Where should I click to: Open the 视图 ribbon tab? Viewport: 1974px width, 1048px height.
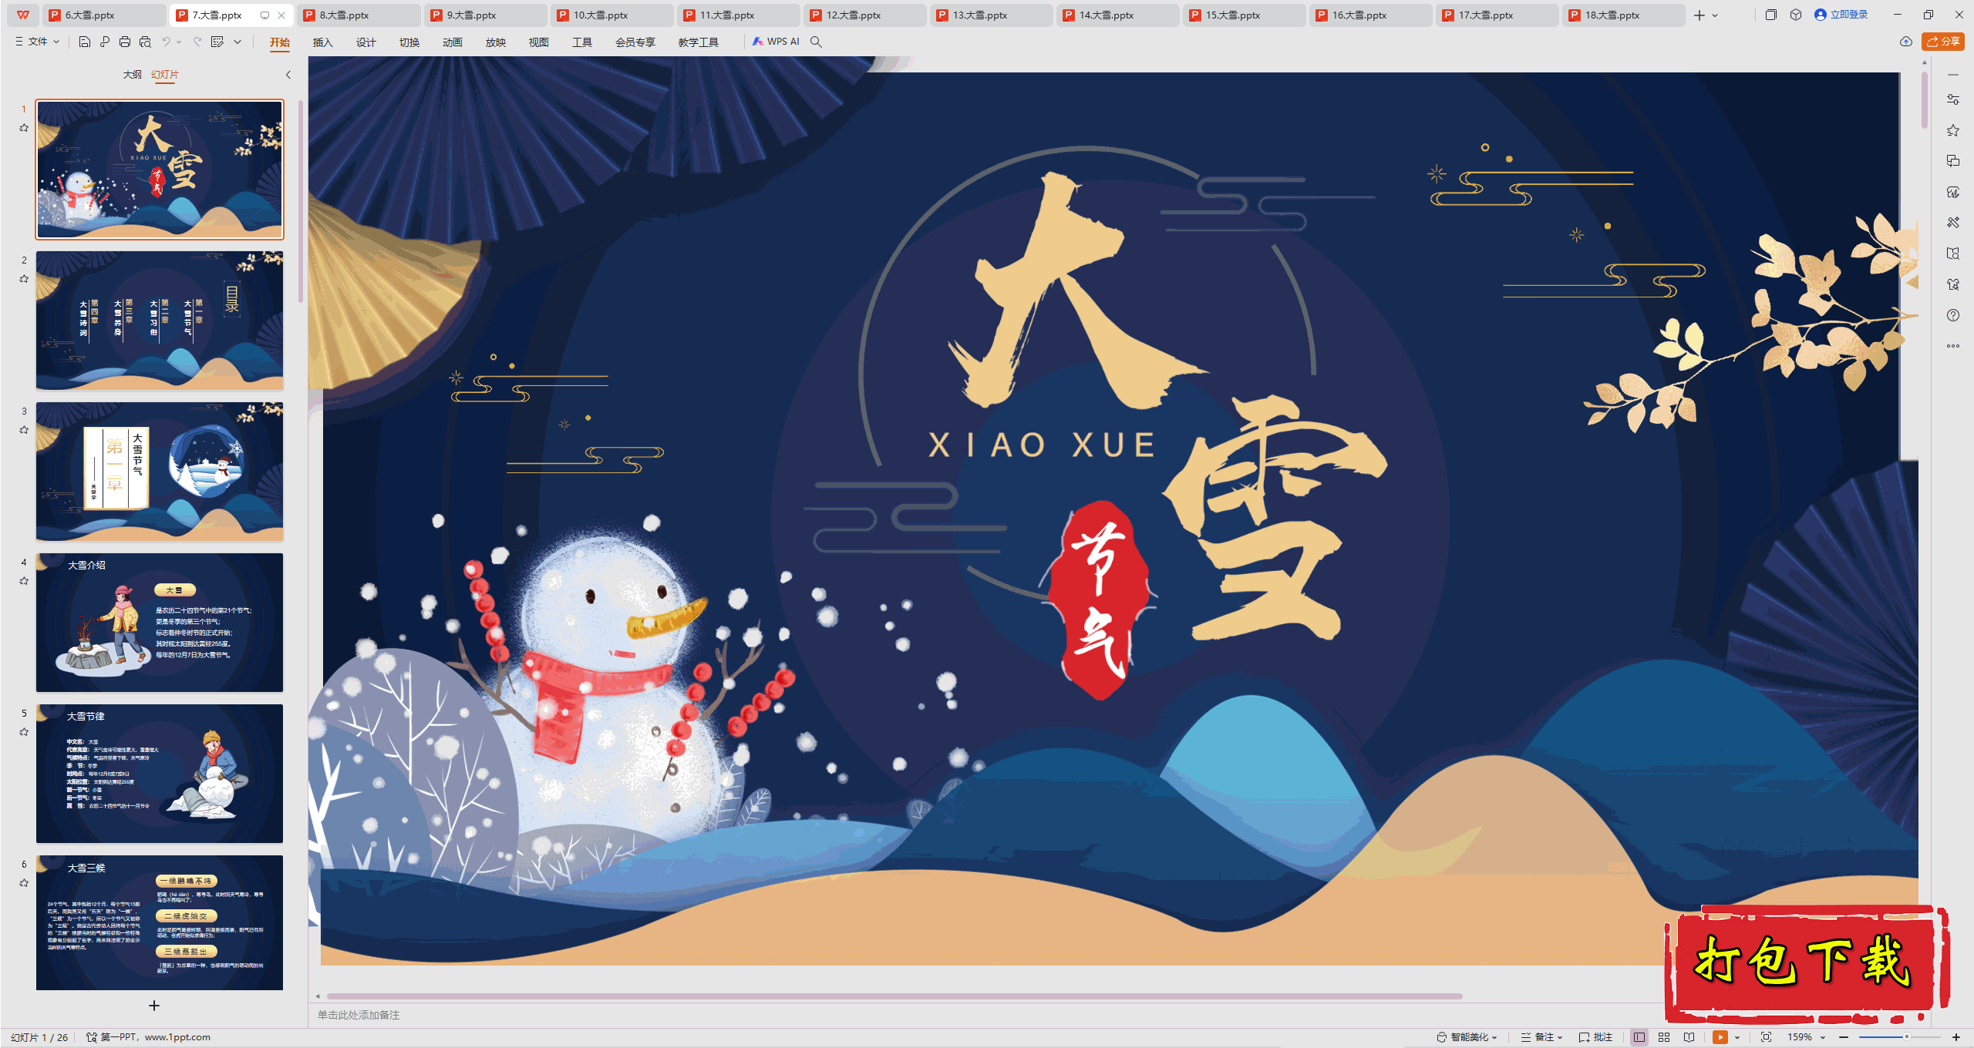(x=538, y=42)
